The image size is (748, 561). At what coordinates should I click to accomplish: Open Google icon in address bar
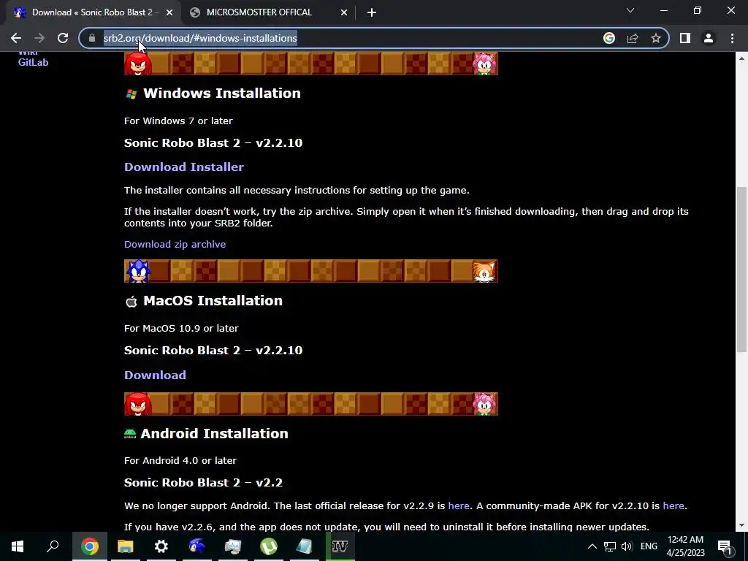609,38
